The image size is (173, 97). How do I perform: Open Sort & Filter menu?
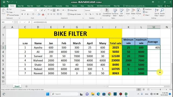pos(157,12)
